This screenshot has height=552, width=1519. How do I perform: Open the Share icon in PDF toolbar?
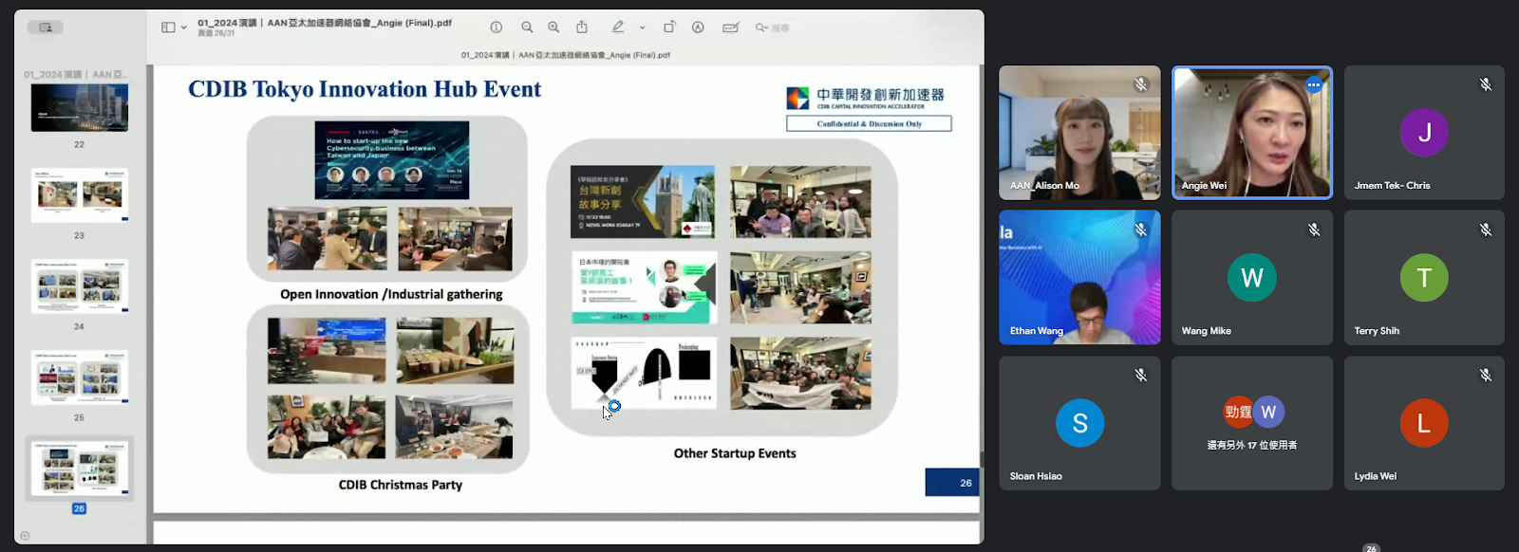click(582, 28)
